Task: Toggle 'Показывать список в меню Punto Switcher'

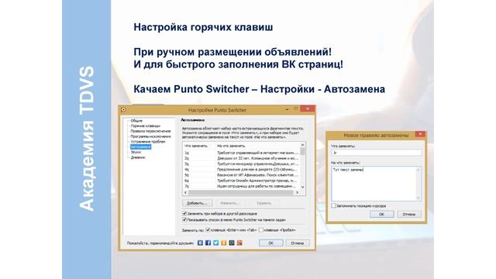Action: (184, 219)
